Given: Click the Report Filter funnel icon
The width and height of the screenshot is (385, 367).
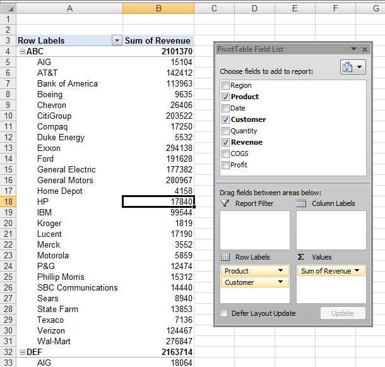Looking at the screenshot, I should click(225, 203).
